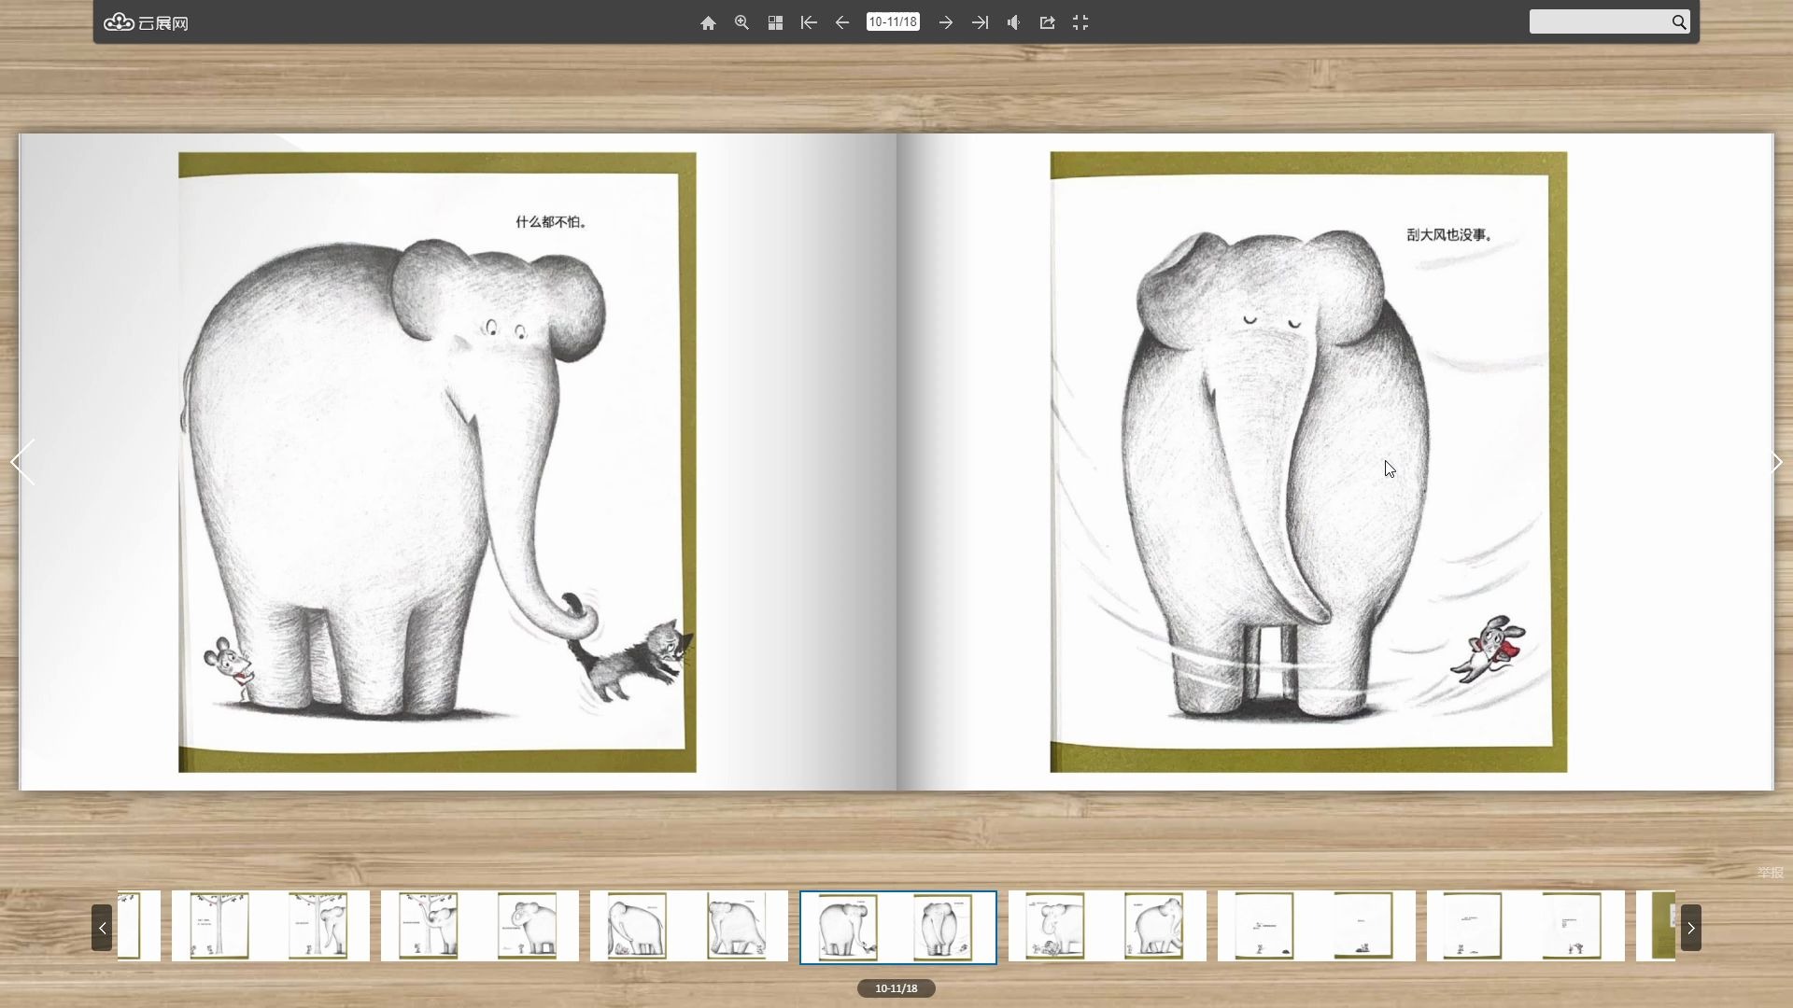
Task: Click the right book page with windy elephant
Action: coord(1335,462)
